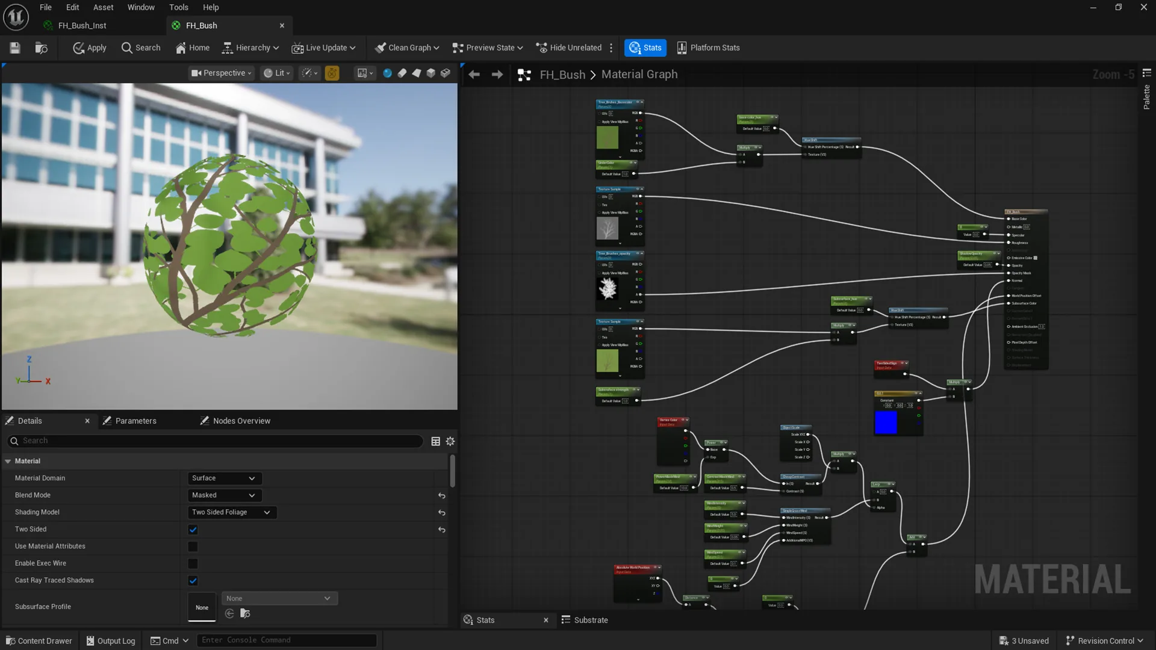Open toolbar overflow options (three dots)
This screenshot has height=650, width=1156.
pos(611,48)
